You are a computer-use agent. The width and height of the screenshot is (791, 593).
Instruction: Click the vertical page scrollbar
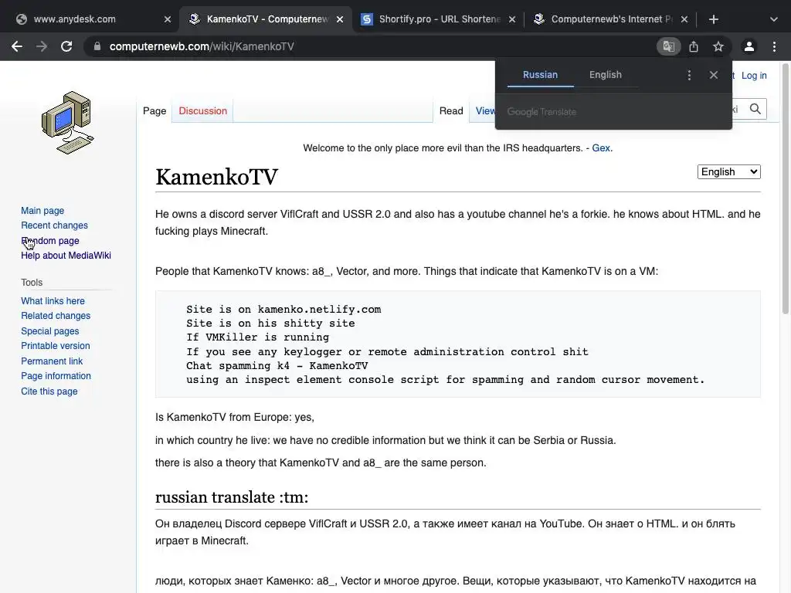[786, 188]
